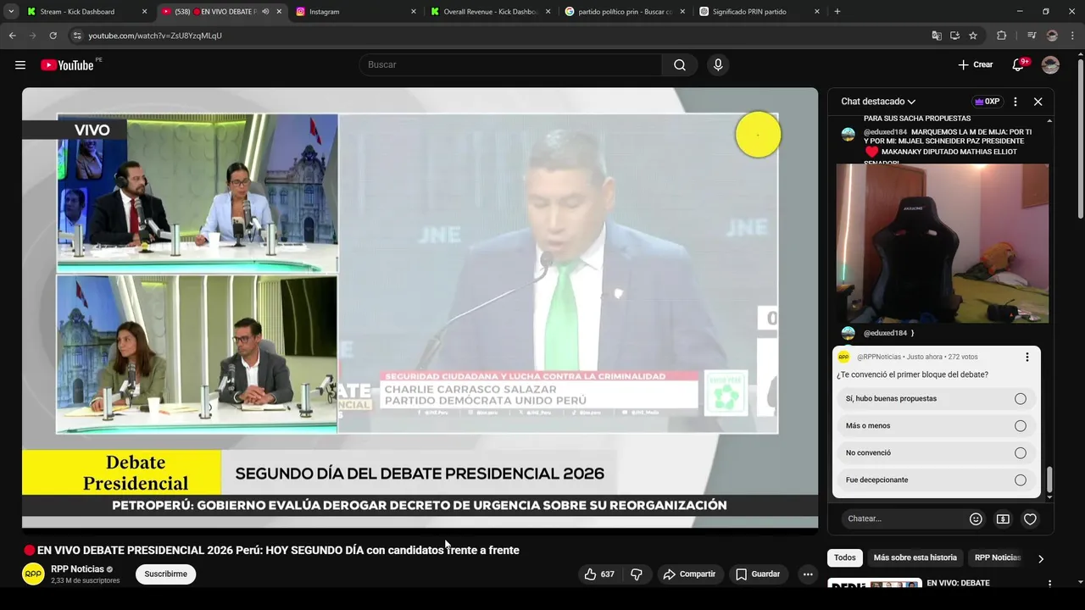This screenshot has width=1085, height=610.
Task: Close the live chat panel
Action: coord(1038,102)
